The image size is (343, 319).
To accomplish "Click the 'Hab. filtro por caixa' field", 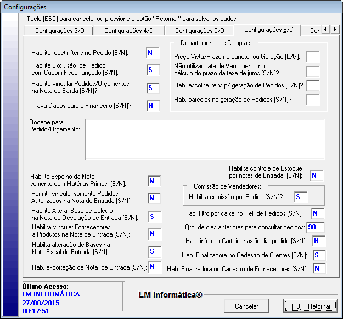I will point(318,213).
